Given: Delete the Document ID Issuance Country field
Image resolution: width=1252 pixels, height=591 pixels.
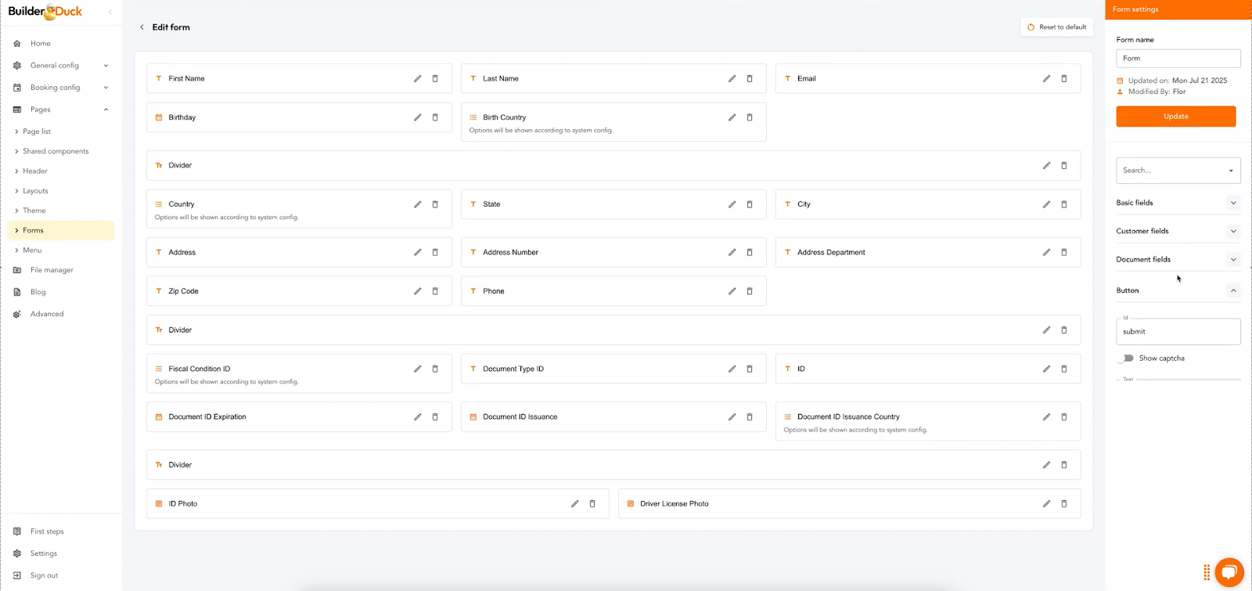Looking at the screenshot, I should click(x=1063, y=417).
